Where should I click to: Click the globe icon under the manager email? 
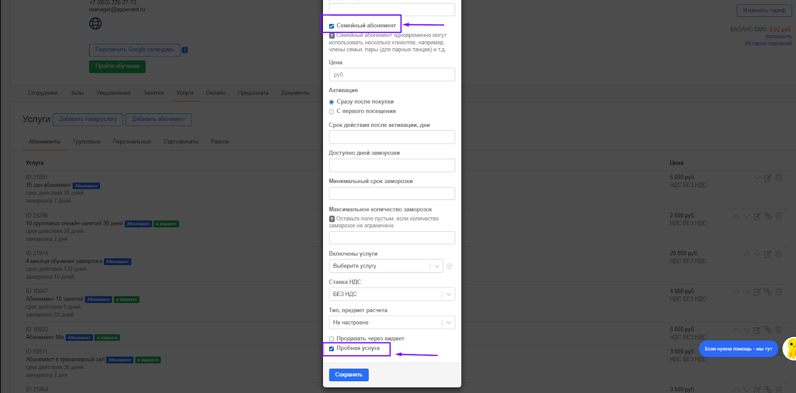[x=95, y=23]
